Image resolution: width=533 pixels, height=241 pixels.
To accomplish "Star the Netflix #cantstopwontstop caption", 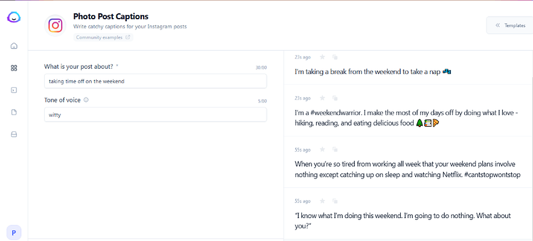I will [x=322, y=149].
